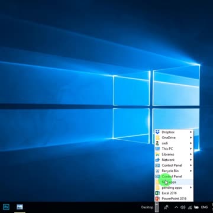Open Control Panel entry with submenu arrow
Image resolution: width=213 pixels, height=213 pixels.
click(174, 165)
